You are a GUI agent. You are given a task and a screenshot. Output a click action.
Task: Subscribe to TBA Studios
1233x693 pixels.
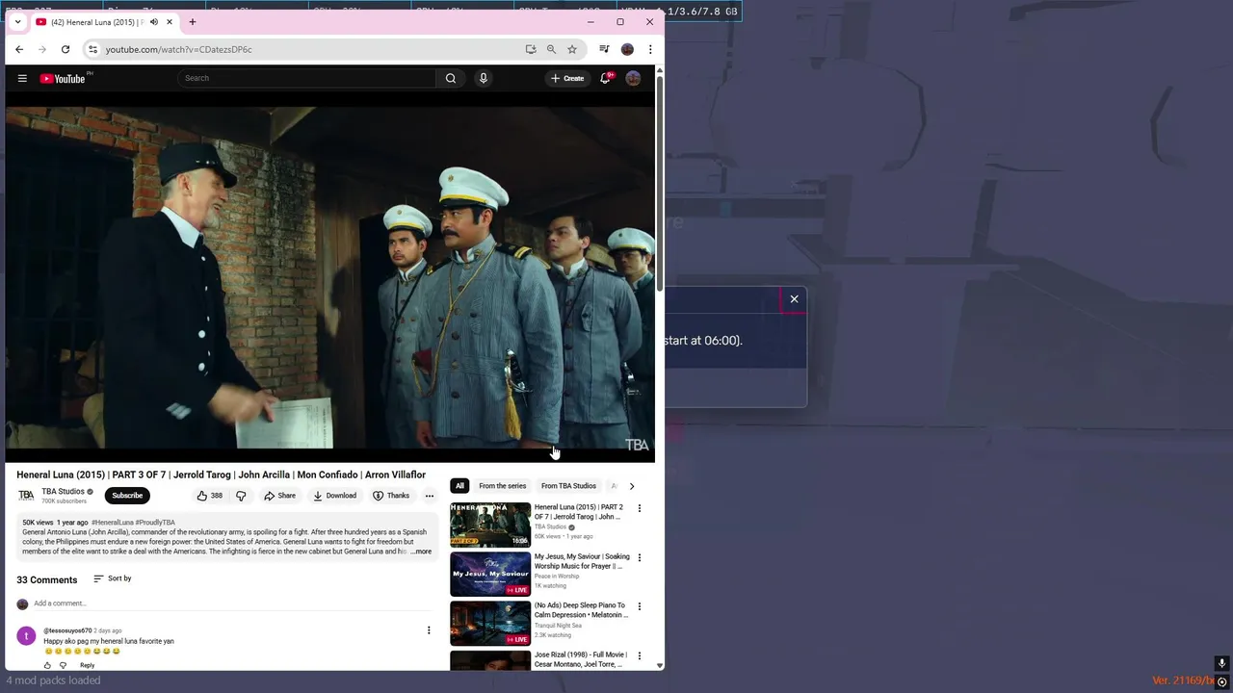pos(127,496)
